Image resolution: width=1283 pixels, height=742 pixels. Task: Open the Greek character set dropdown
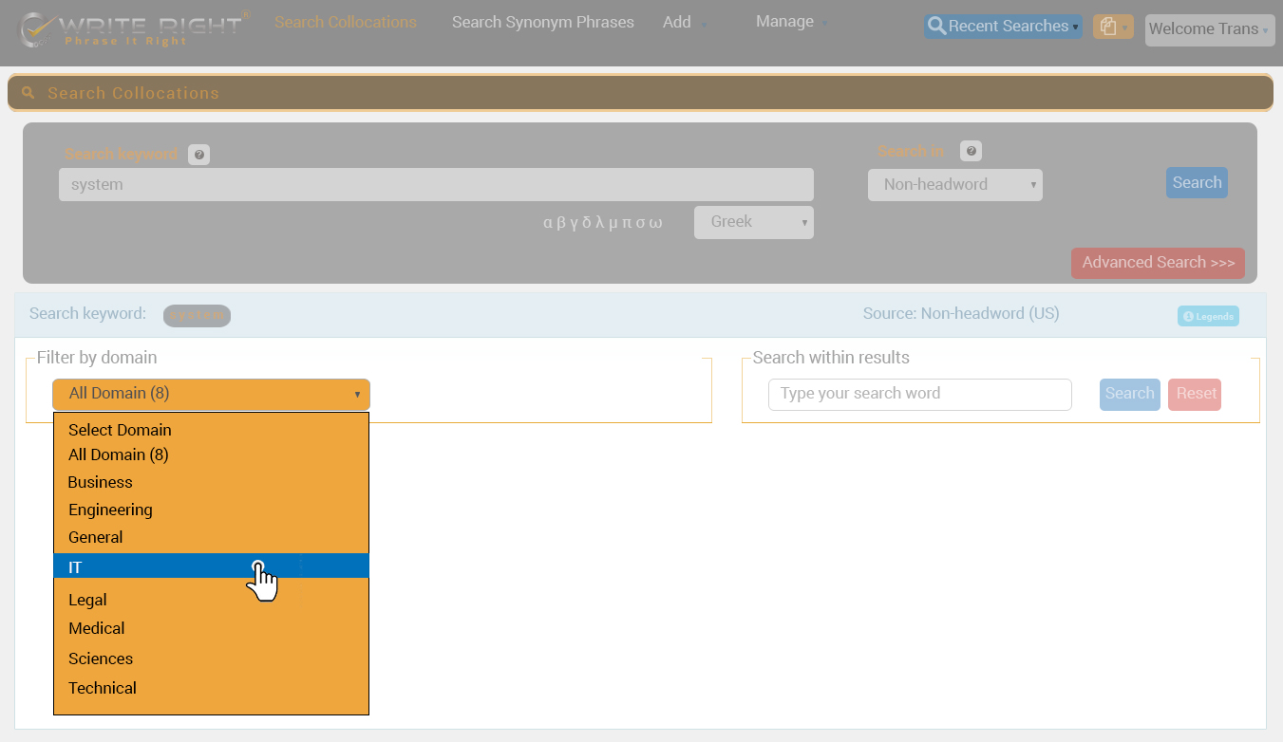(x=753, y=222)
